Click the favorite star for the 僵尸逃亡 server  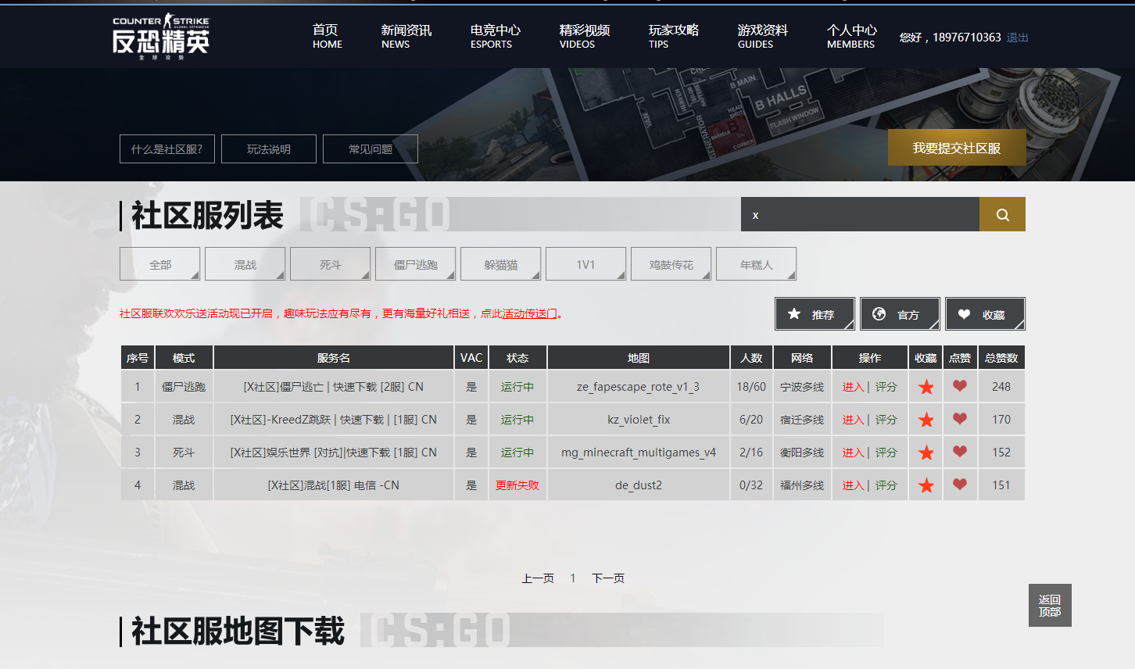(x=926, y=386)
